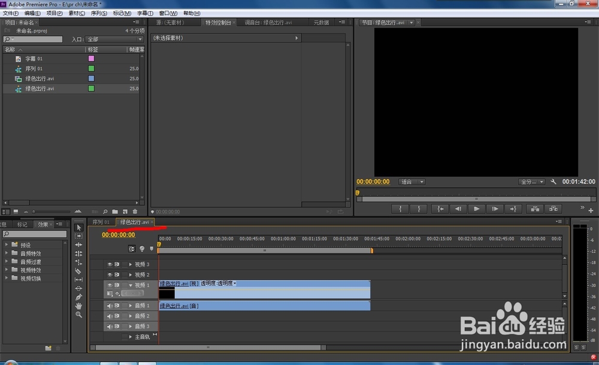Select the Slide tool
Viewport: 599px width, 365px height.
coord(78,288)
